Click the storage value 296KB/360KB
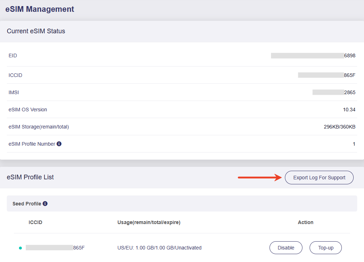The width and height of the screenshot is (364, 262). click(x=339, y=127)
